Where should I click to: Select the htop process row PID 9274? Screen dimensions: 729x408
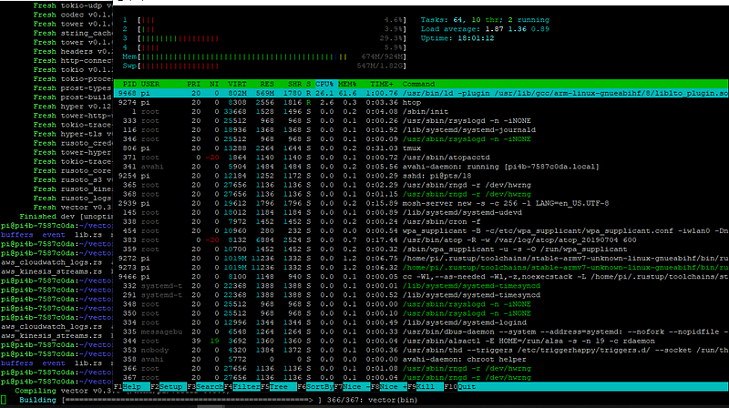pos(421,103)
